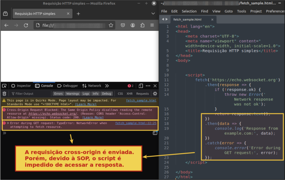Show more DevTools tabs via chevron
285x180 pixels.
click(107, 86)
